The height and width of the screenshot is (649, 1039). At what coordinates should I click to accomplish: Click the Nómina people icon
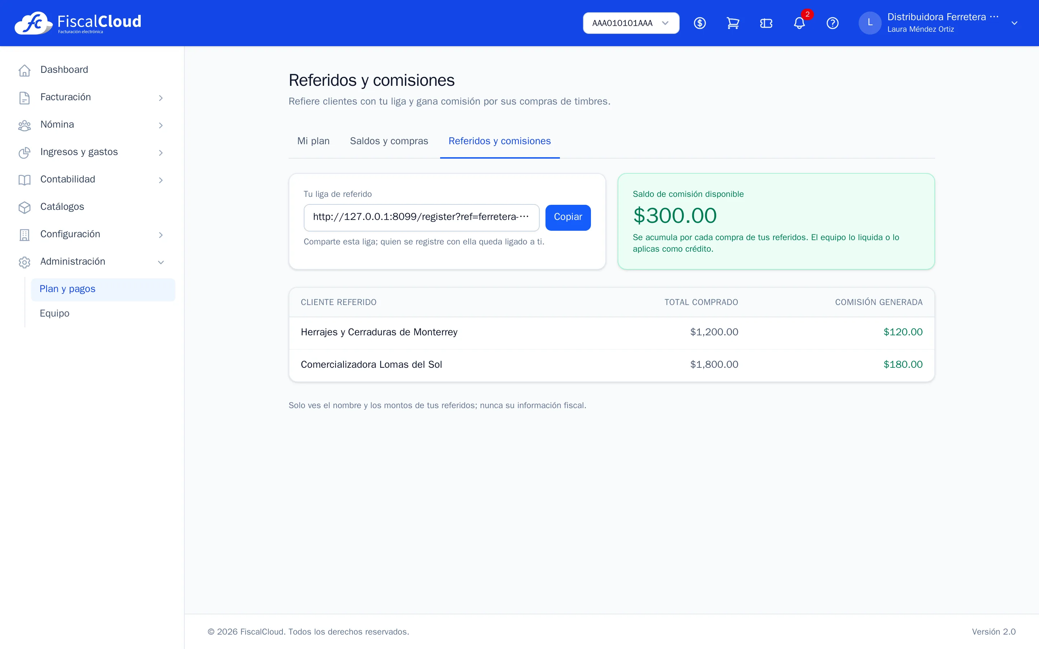[x=25, y=125]
